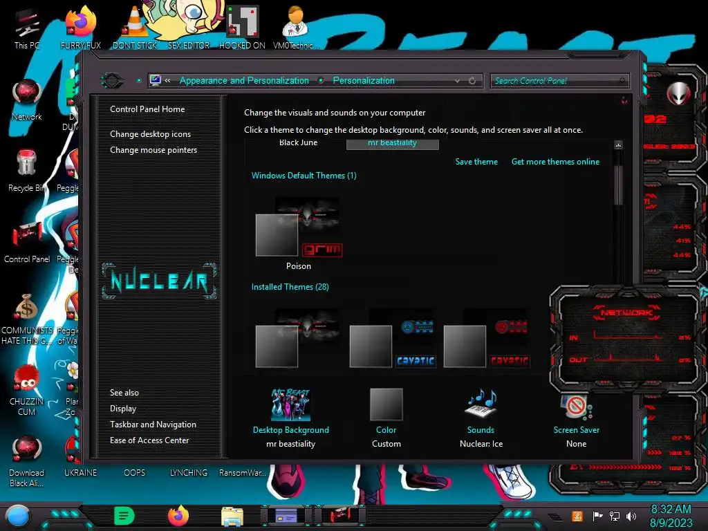
Task: Launch Firefox from the taskbar
Action: pos(178,516)
